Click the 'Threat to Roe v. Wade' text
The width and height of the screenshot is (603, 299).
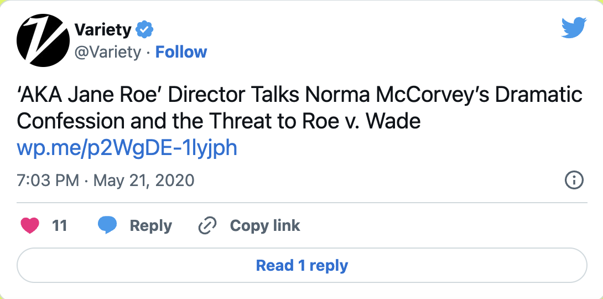(x=326, y=121)
